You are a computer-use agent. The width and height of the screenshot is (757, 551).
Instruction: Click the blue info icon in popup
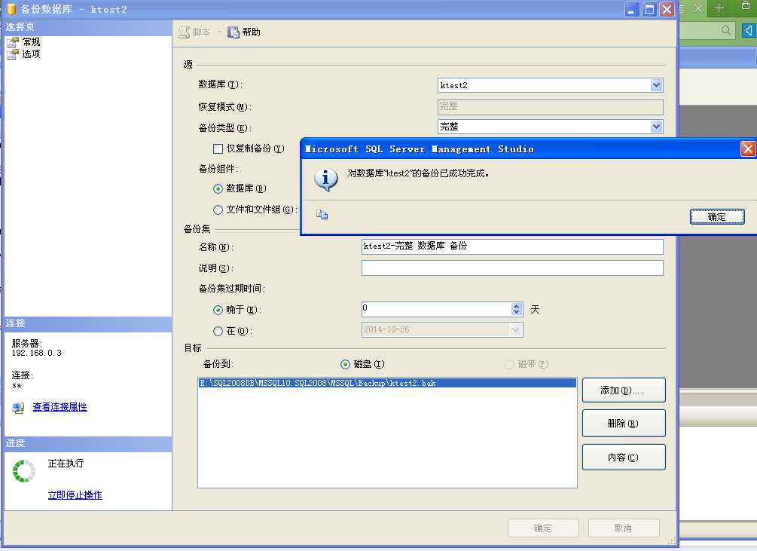pos(326,179)
